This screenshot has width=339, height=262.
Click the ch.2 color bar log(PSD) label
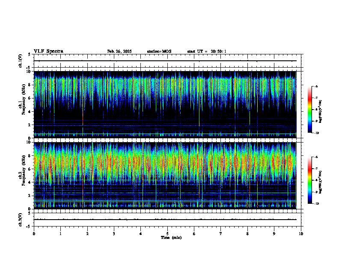[321, 182]
